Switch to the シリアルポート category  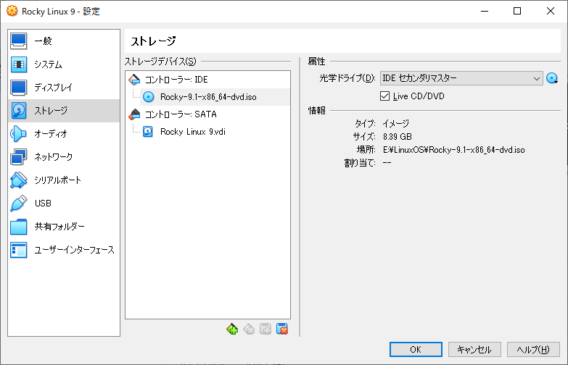click(57, 180)
